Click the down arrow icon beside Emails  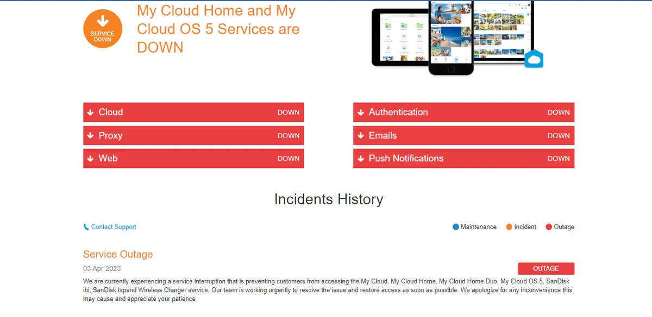click(361, 135)
